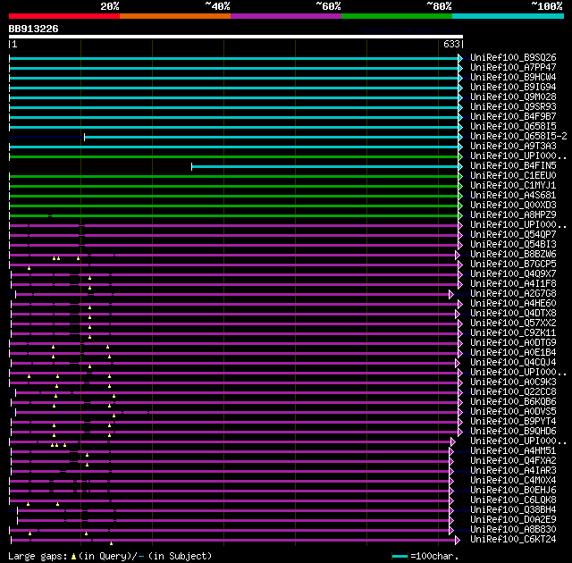Select the UniRef100_Q00XD3 label
The height and width of the screenshot is (563, 572).
click(513, 206)
